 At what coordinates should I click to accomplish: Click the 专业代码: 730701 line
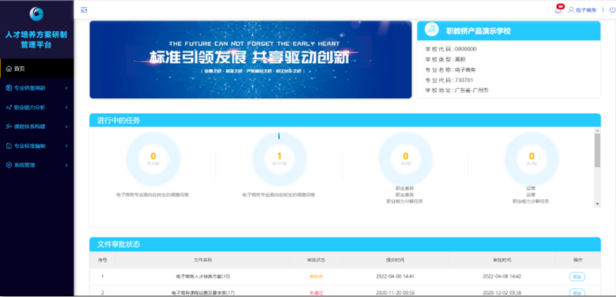click(449, 80)
